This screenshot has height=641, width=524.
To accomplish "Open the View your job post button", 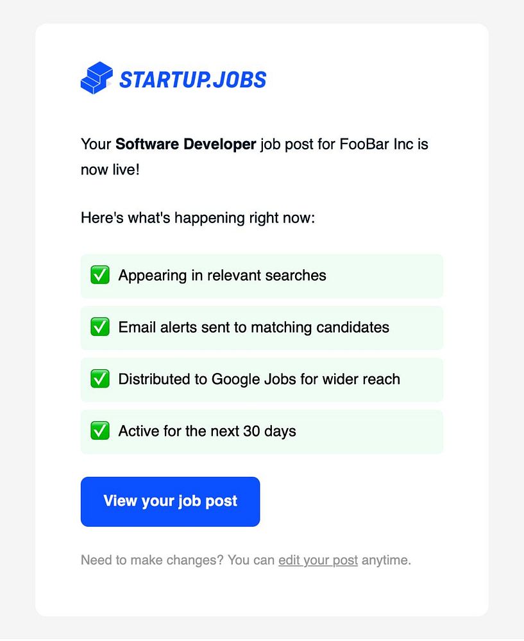I will click(170, 502).
